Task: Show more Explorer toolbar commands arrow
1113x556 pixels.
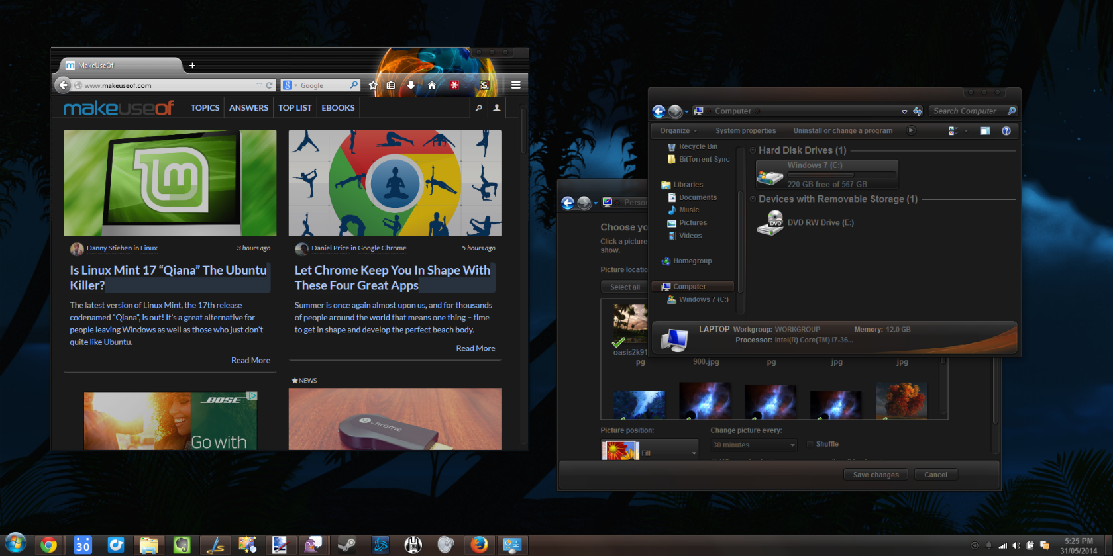Action: [x=911, y=131]
